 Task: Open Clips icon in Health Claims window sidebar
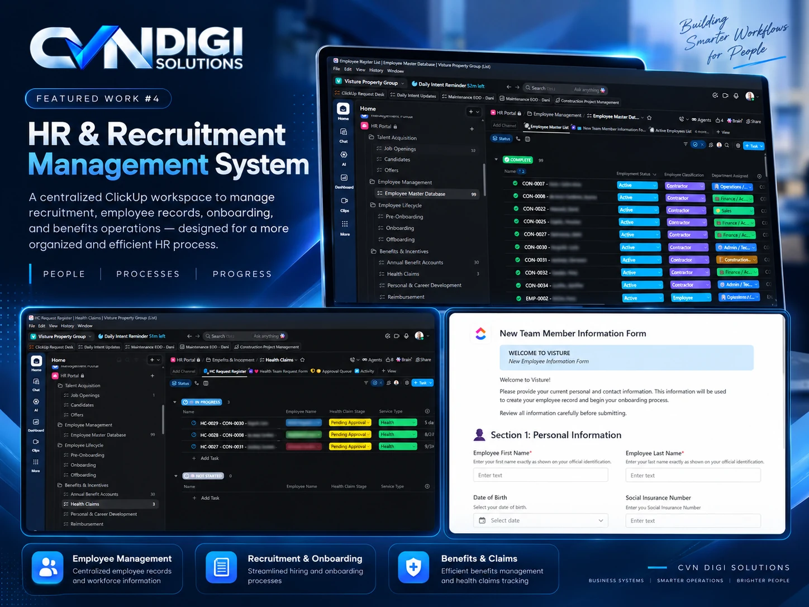point(36,442)
